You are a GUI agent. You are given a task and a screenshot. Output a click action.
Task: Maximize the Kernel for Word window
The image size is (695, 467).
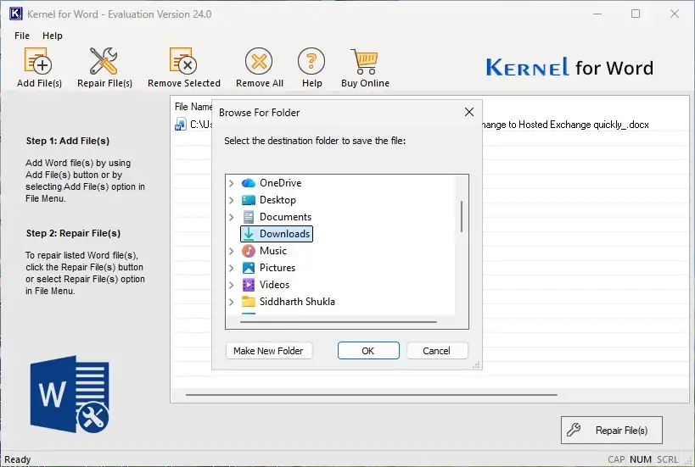click(x=636, y=14)
